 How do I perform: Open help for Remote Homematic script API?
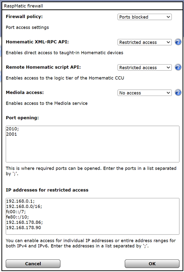pyautogui.click(x=178, y=67)
